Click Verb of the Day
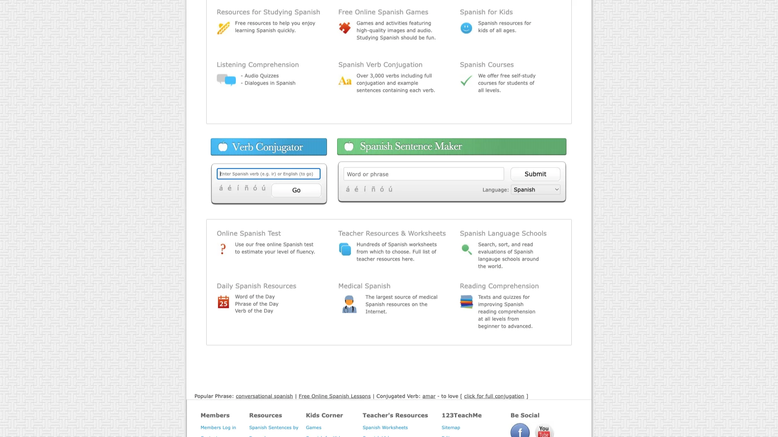778x437 pixels. click(254, 311)
